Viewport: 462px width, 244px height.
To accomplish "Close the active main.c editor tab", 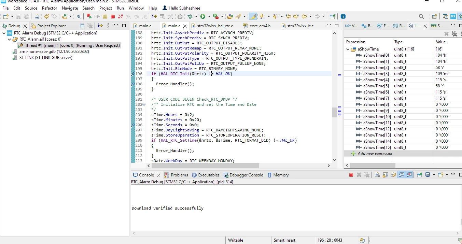I will pos(185,26).
